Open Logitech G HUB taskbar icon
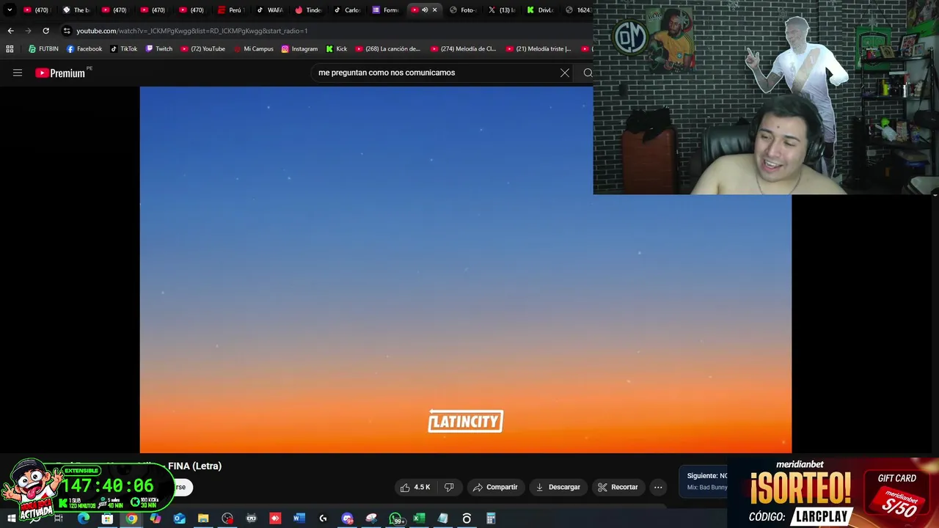Viewport: 939px width, 528px height. [x=323, y=518]
